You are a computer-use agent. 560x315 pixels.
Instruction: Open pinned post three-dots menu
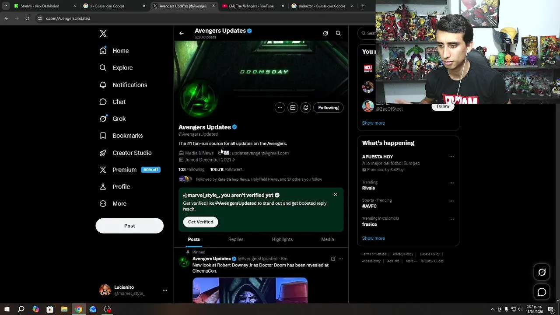pyautogui.click(x=341, y=259)
